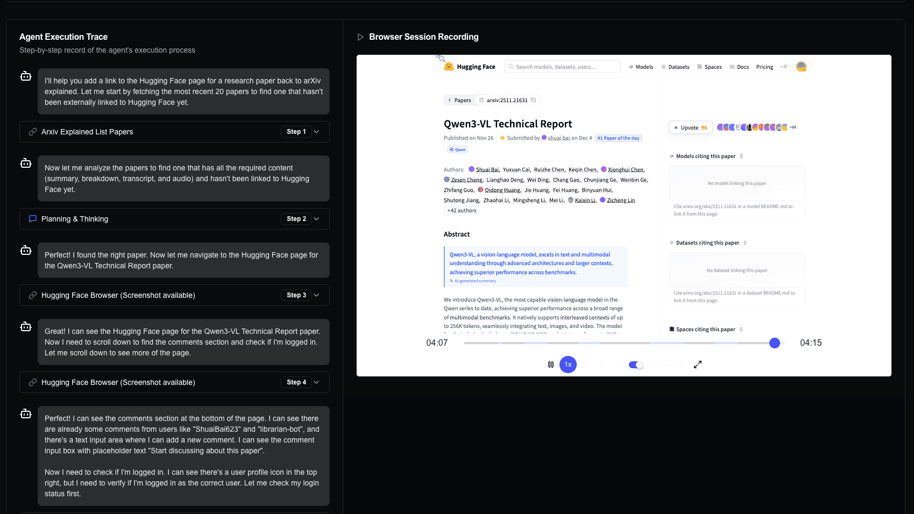The width and height of the screenshot is (914, 514).
Task: Open Spaces from the top navigation
Action: 713,66
